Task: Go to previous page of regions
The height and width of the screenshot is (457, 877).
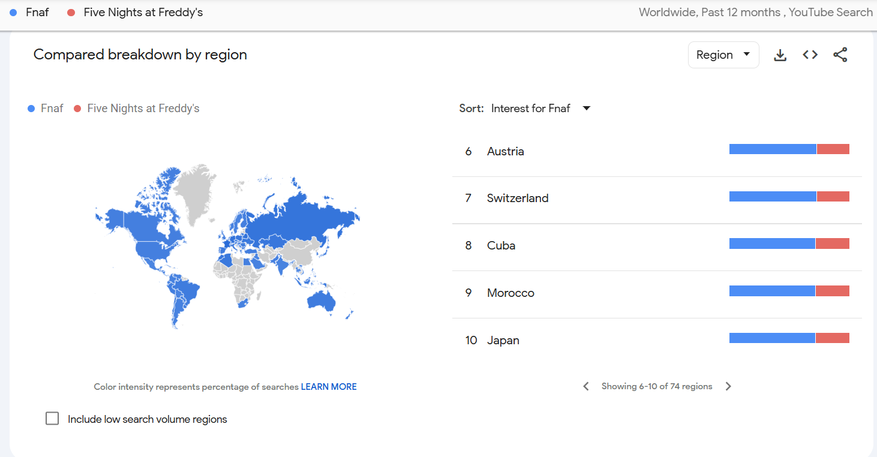Action: point(586,386)
